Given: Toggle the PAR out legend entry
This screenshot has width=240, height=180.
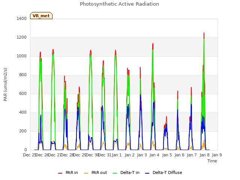Looking at the screenshot, I should pyautogui.click(x=96, y=172).
